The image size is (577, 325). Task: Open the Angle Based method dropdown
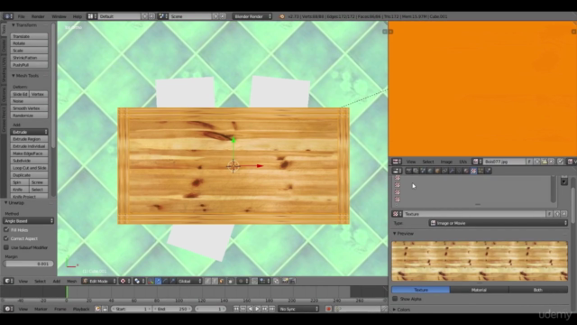(x=28, y=220)
